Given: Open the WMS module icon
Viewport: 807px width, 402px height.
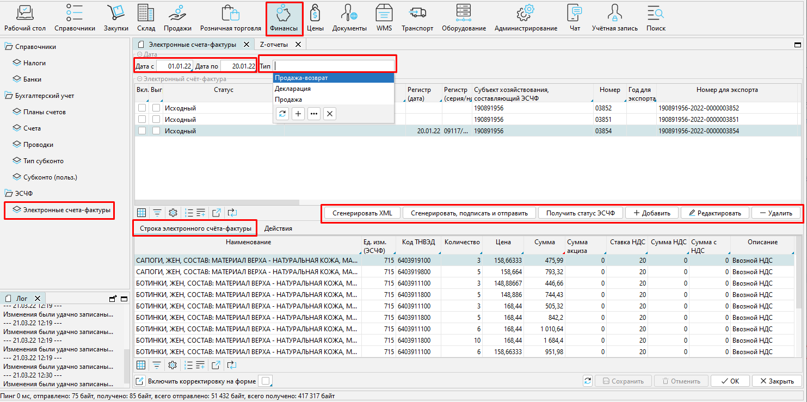Looking at the screenshot, I should tap(384, 18).
